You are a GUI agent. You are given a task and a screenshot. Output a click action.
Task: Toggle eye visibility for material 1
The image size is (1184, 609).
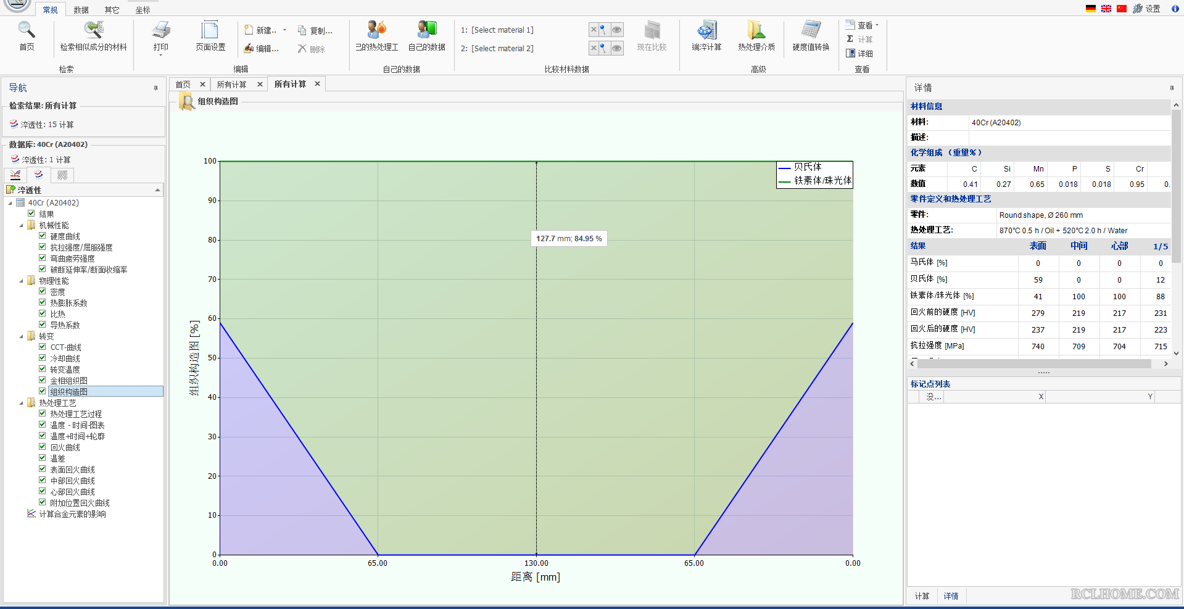point(616,30)
